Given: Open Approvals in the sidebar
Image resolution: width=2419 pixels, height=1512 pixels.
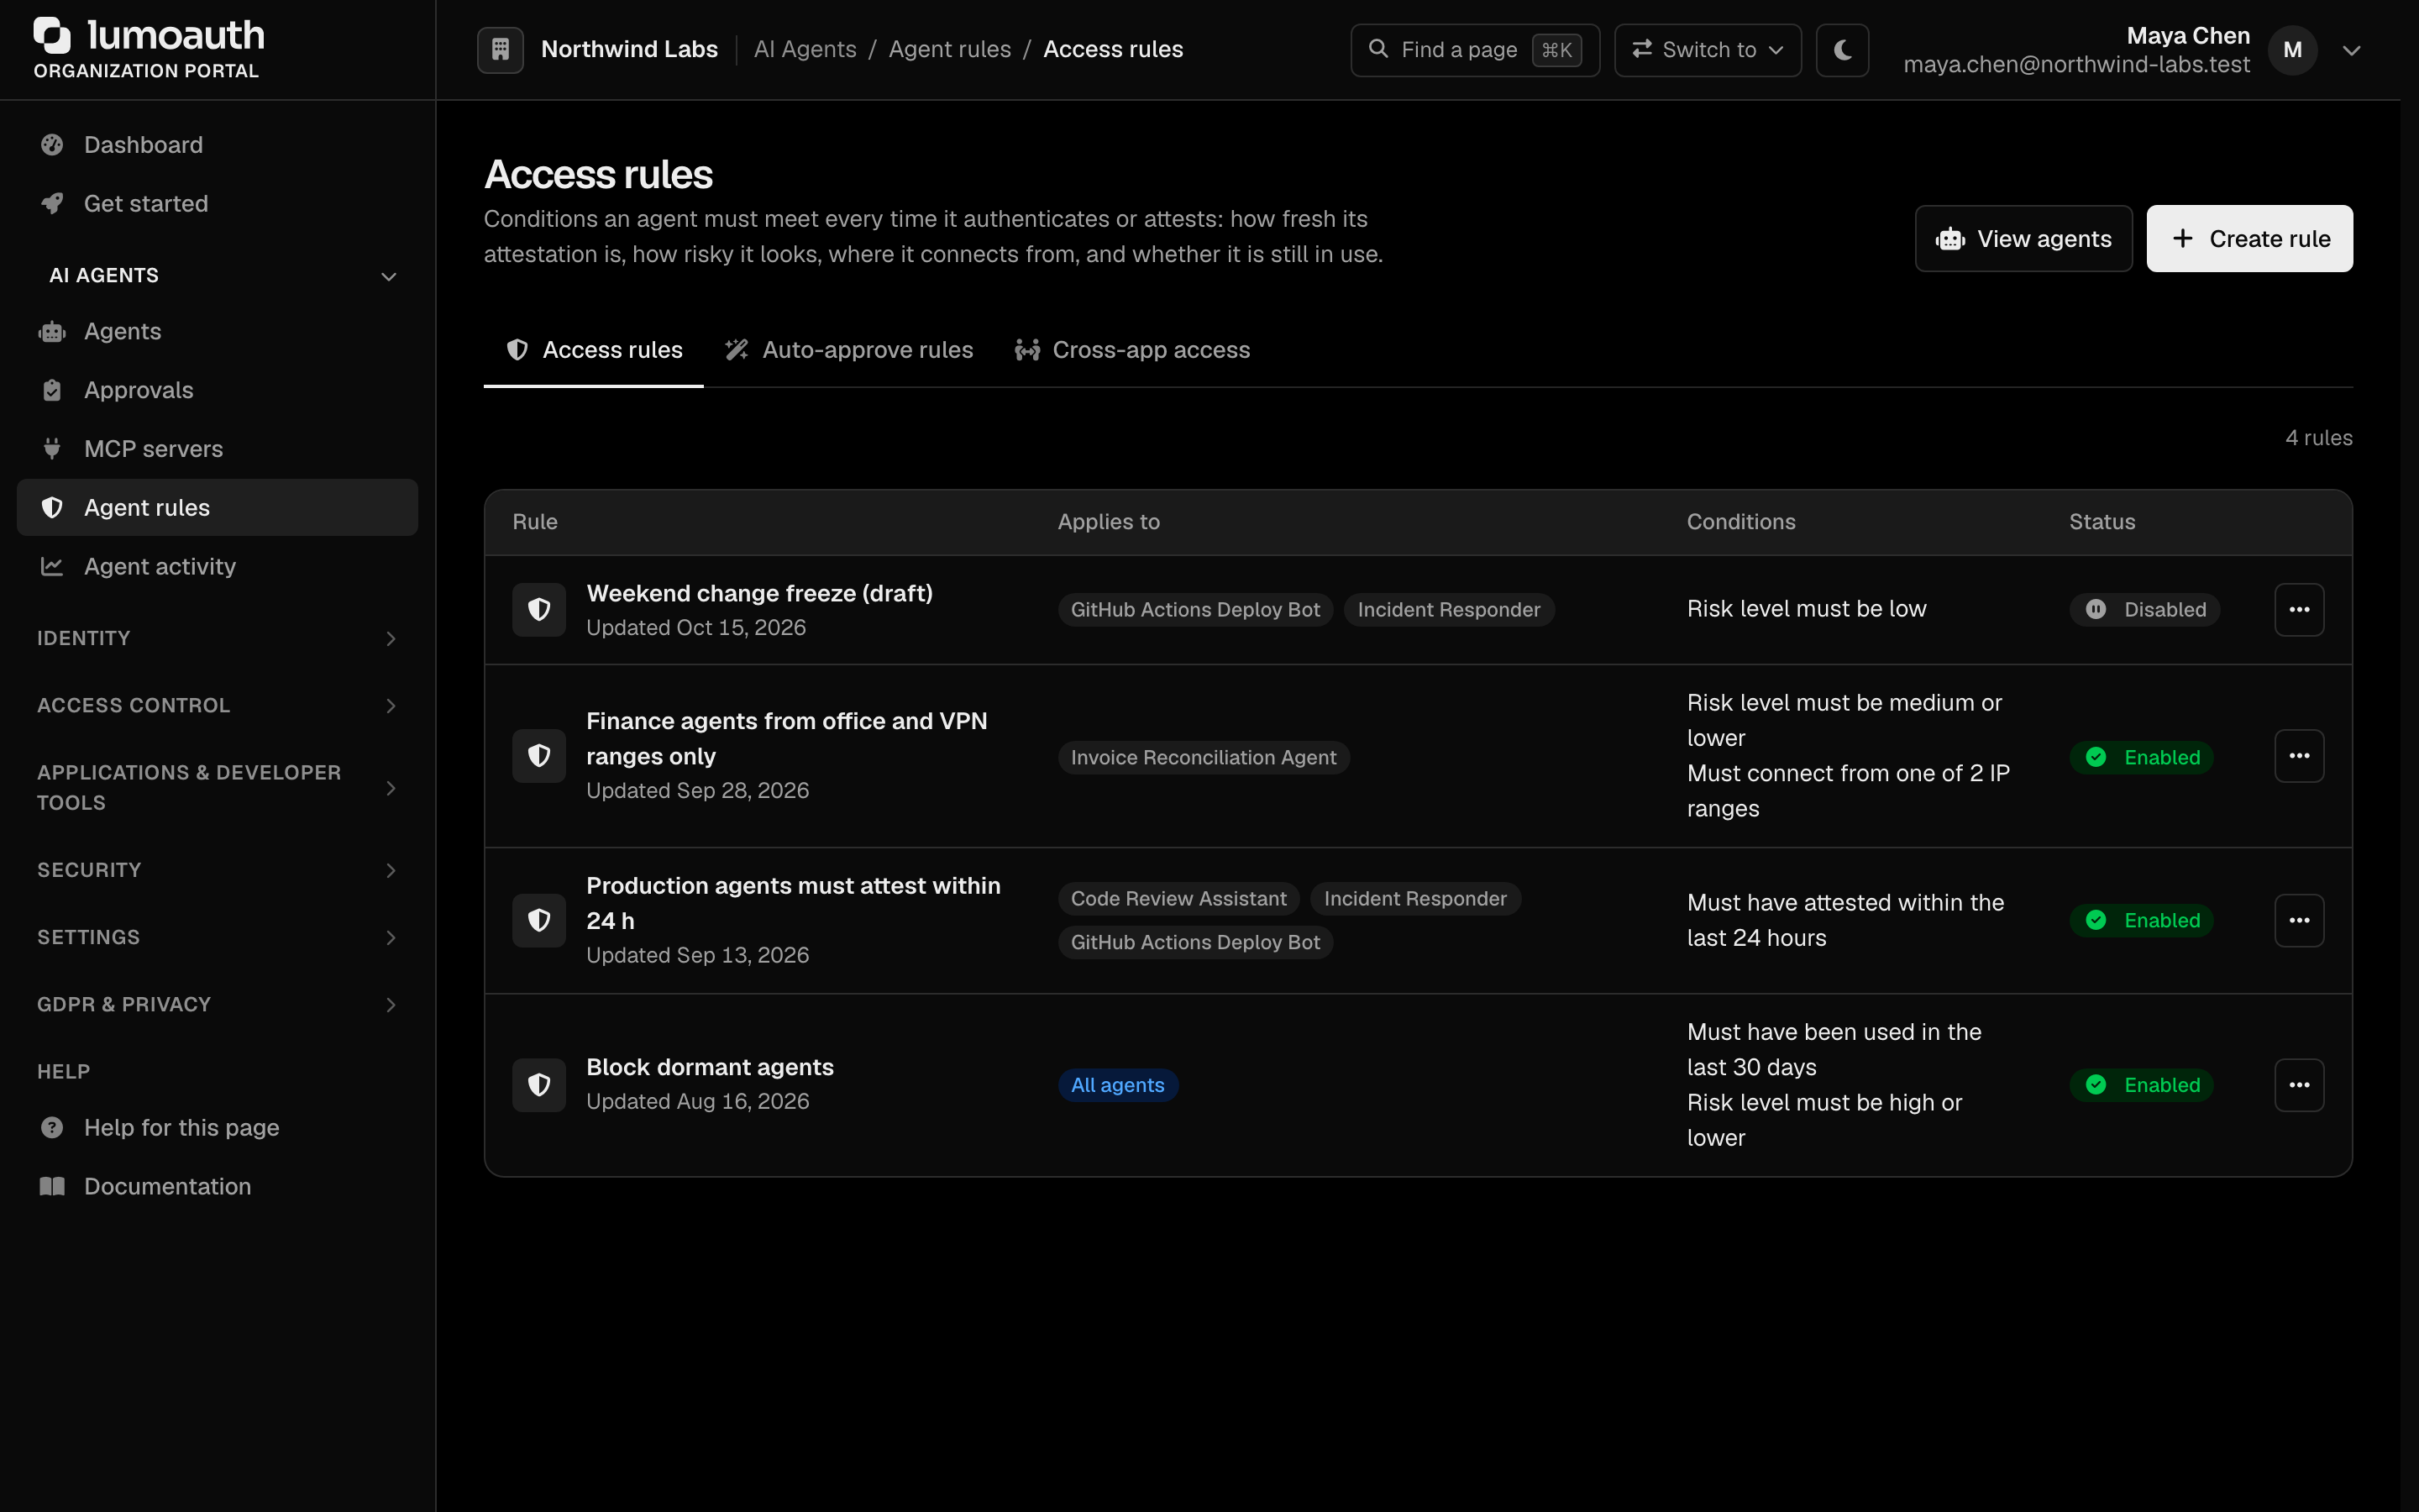Looking at the screenshot, I should [x=217, y=390].
